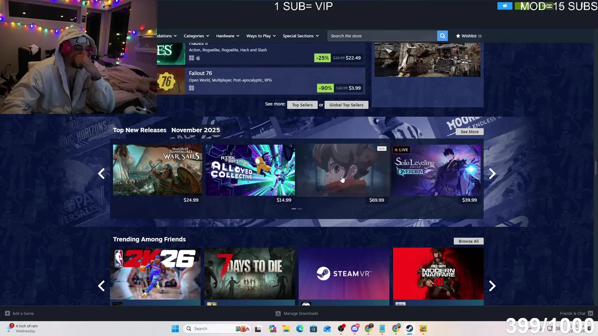Screen dimensions: 598x336
Task: Open the Call of Duty Modern Warfare III thumbnail
Action: (438, 273)
